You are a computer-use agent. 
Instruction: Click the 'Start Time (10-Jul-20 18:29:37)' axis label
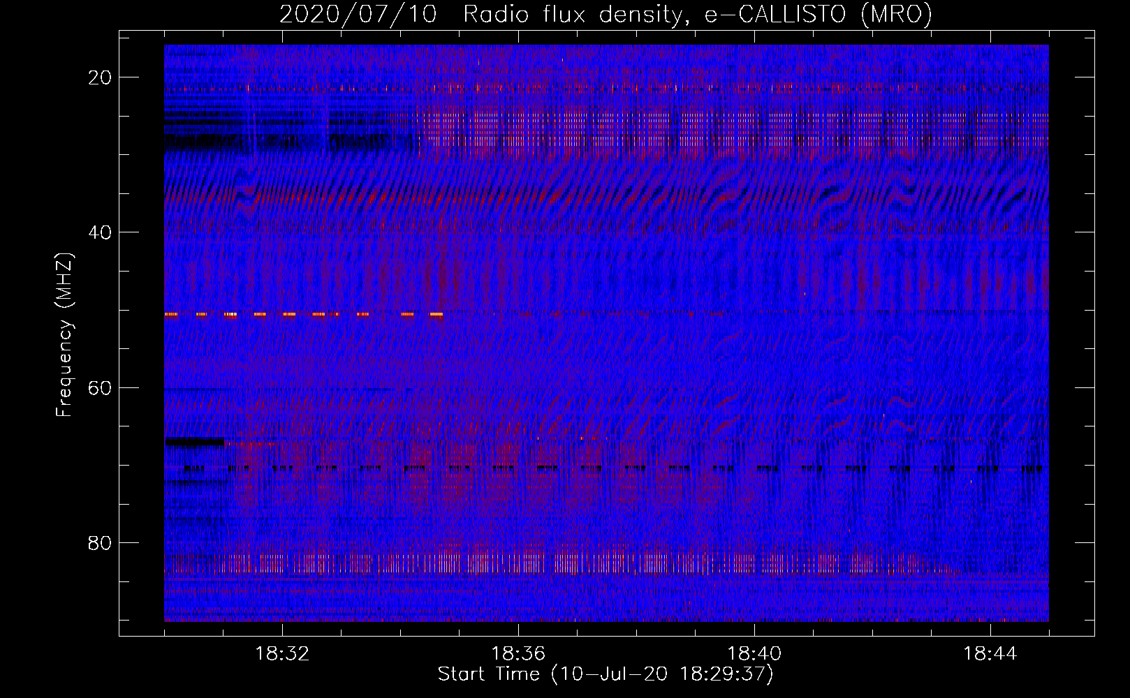pyautogui.click(x=606, y=674)
